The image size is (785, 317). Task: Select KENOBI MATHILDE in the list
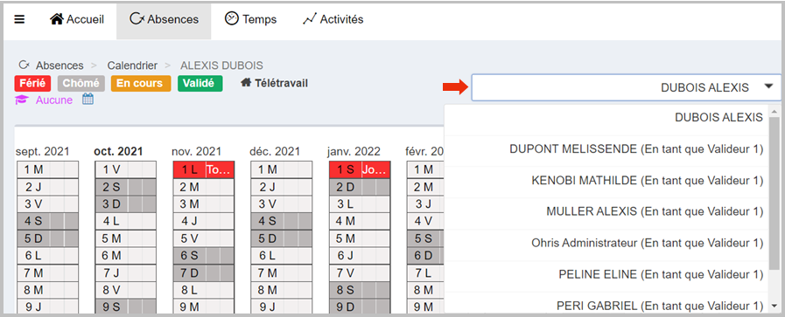click(x=606, y=181)
